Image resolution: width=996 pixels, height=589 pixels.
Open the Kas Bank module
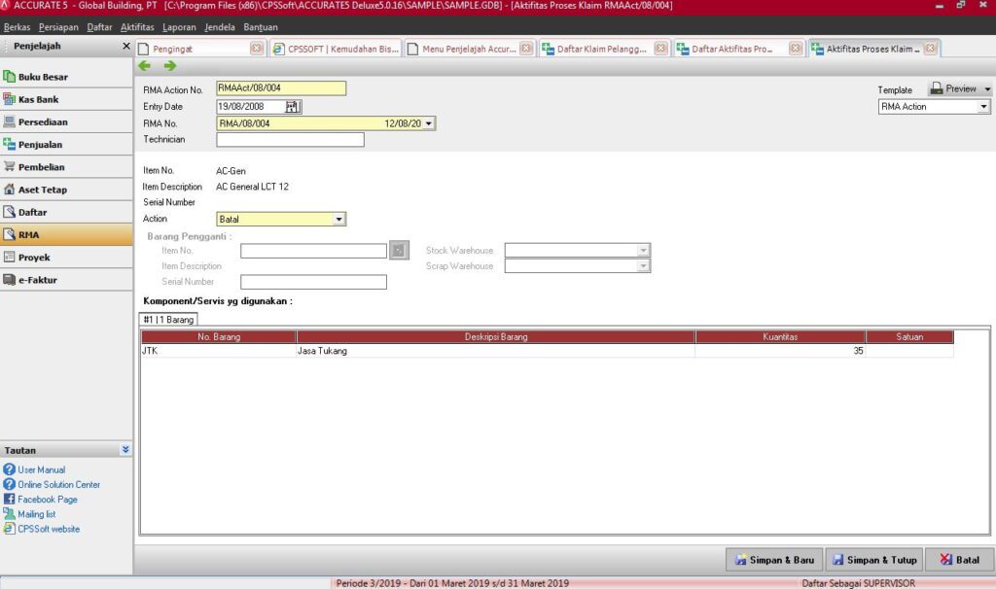[x=39, y=99]
